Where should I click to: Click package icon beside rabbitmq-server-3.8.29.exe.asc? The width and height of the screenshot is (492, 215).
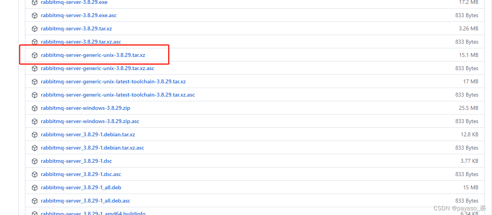tap(35, 16)
